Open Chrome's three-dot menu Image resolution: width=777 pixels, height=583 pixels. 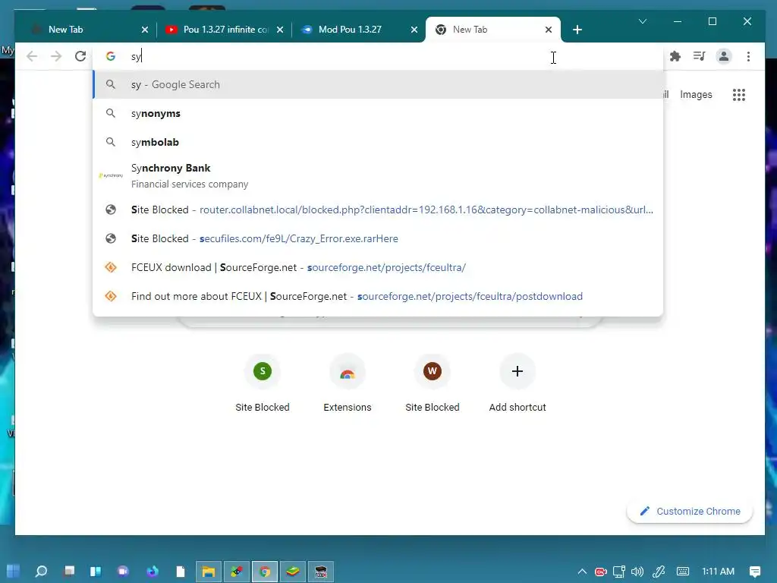pyautogui.click(x=748, y=56)
